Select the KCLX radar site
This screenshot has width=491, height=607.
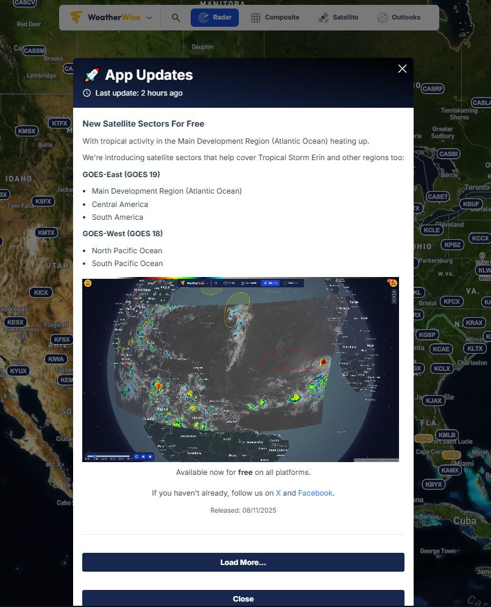442,368
